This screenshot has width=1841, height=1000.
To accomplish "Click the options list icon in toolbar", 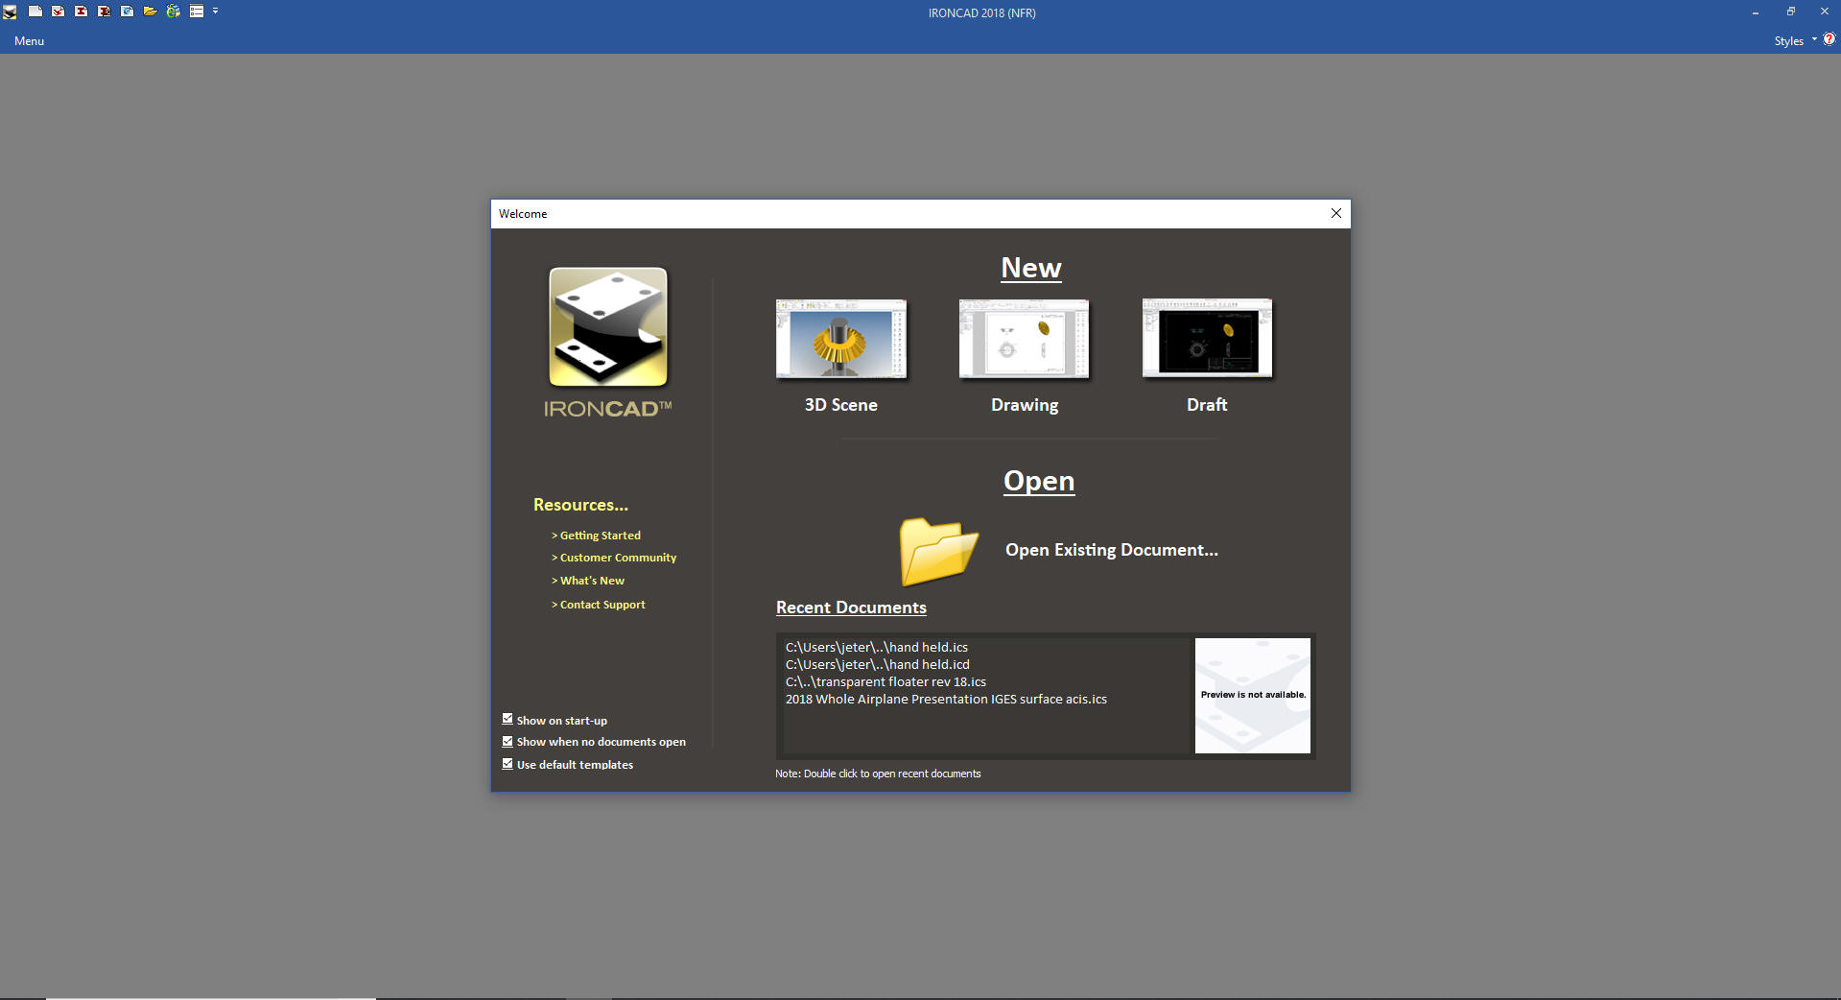I will point(197,12).
